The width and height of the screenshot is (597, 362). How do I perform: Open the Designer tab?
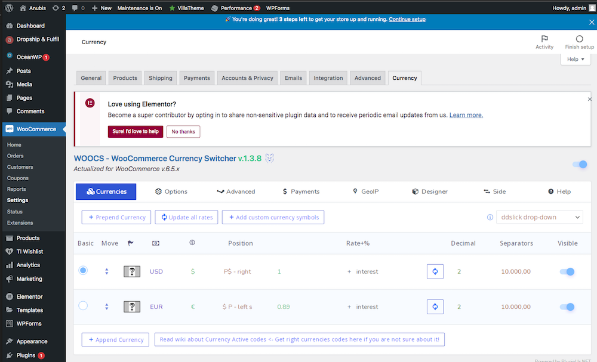point(430,191)
